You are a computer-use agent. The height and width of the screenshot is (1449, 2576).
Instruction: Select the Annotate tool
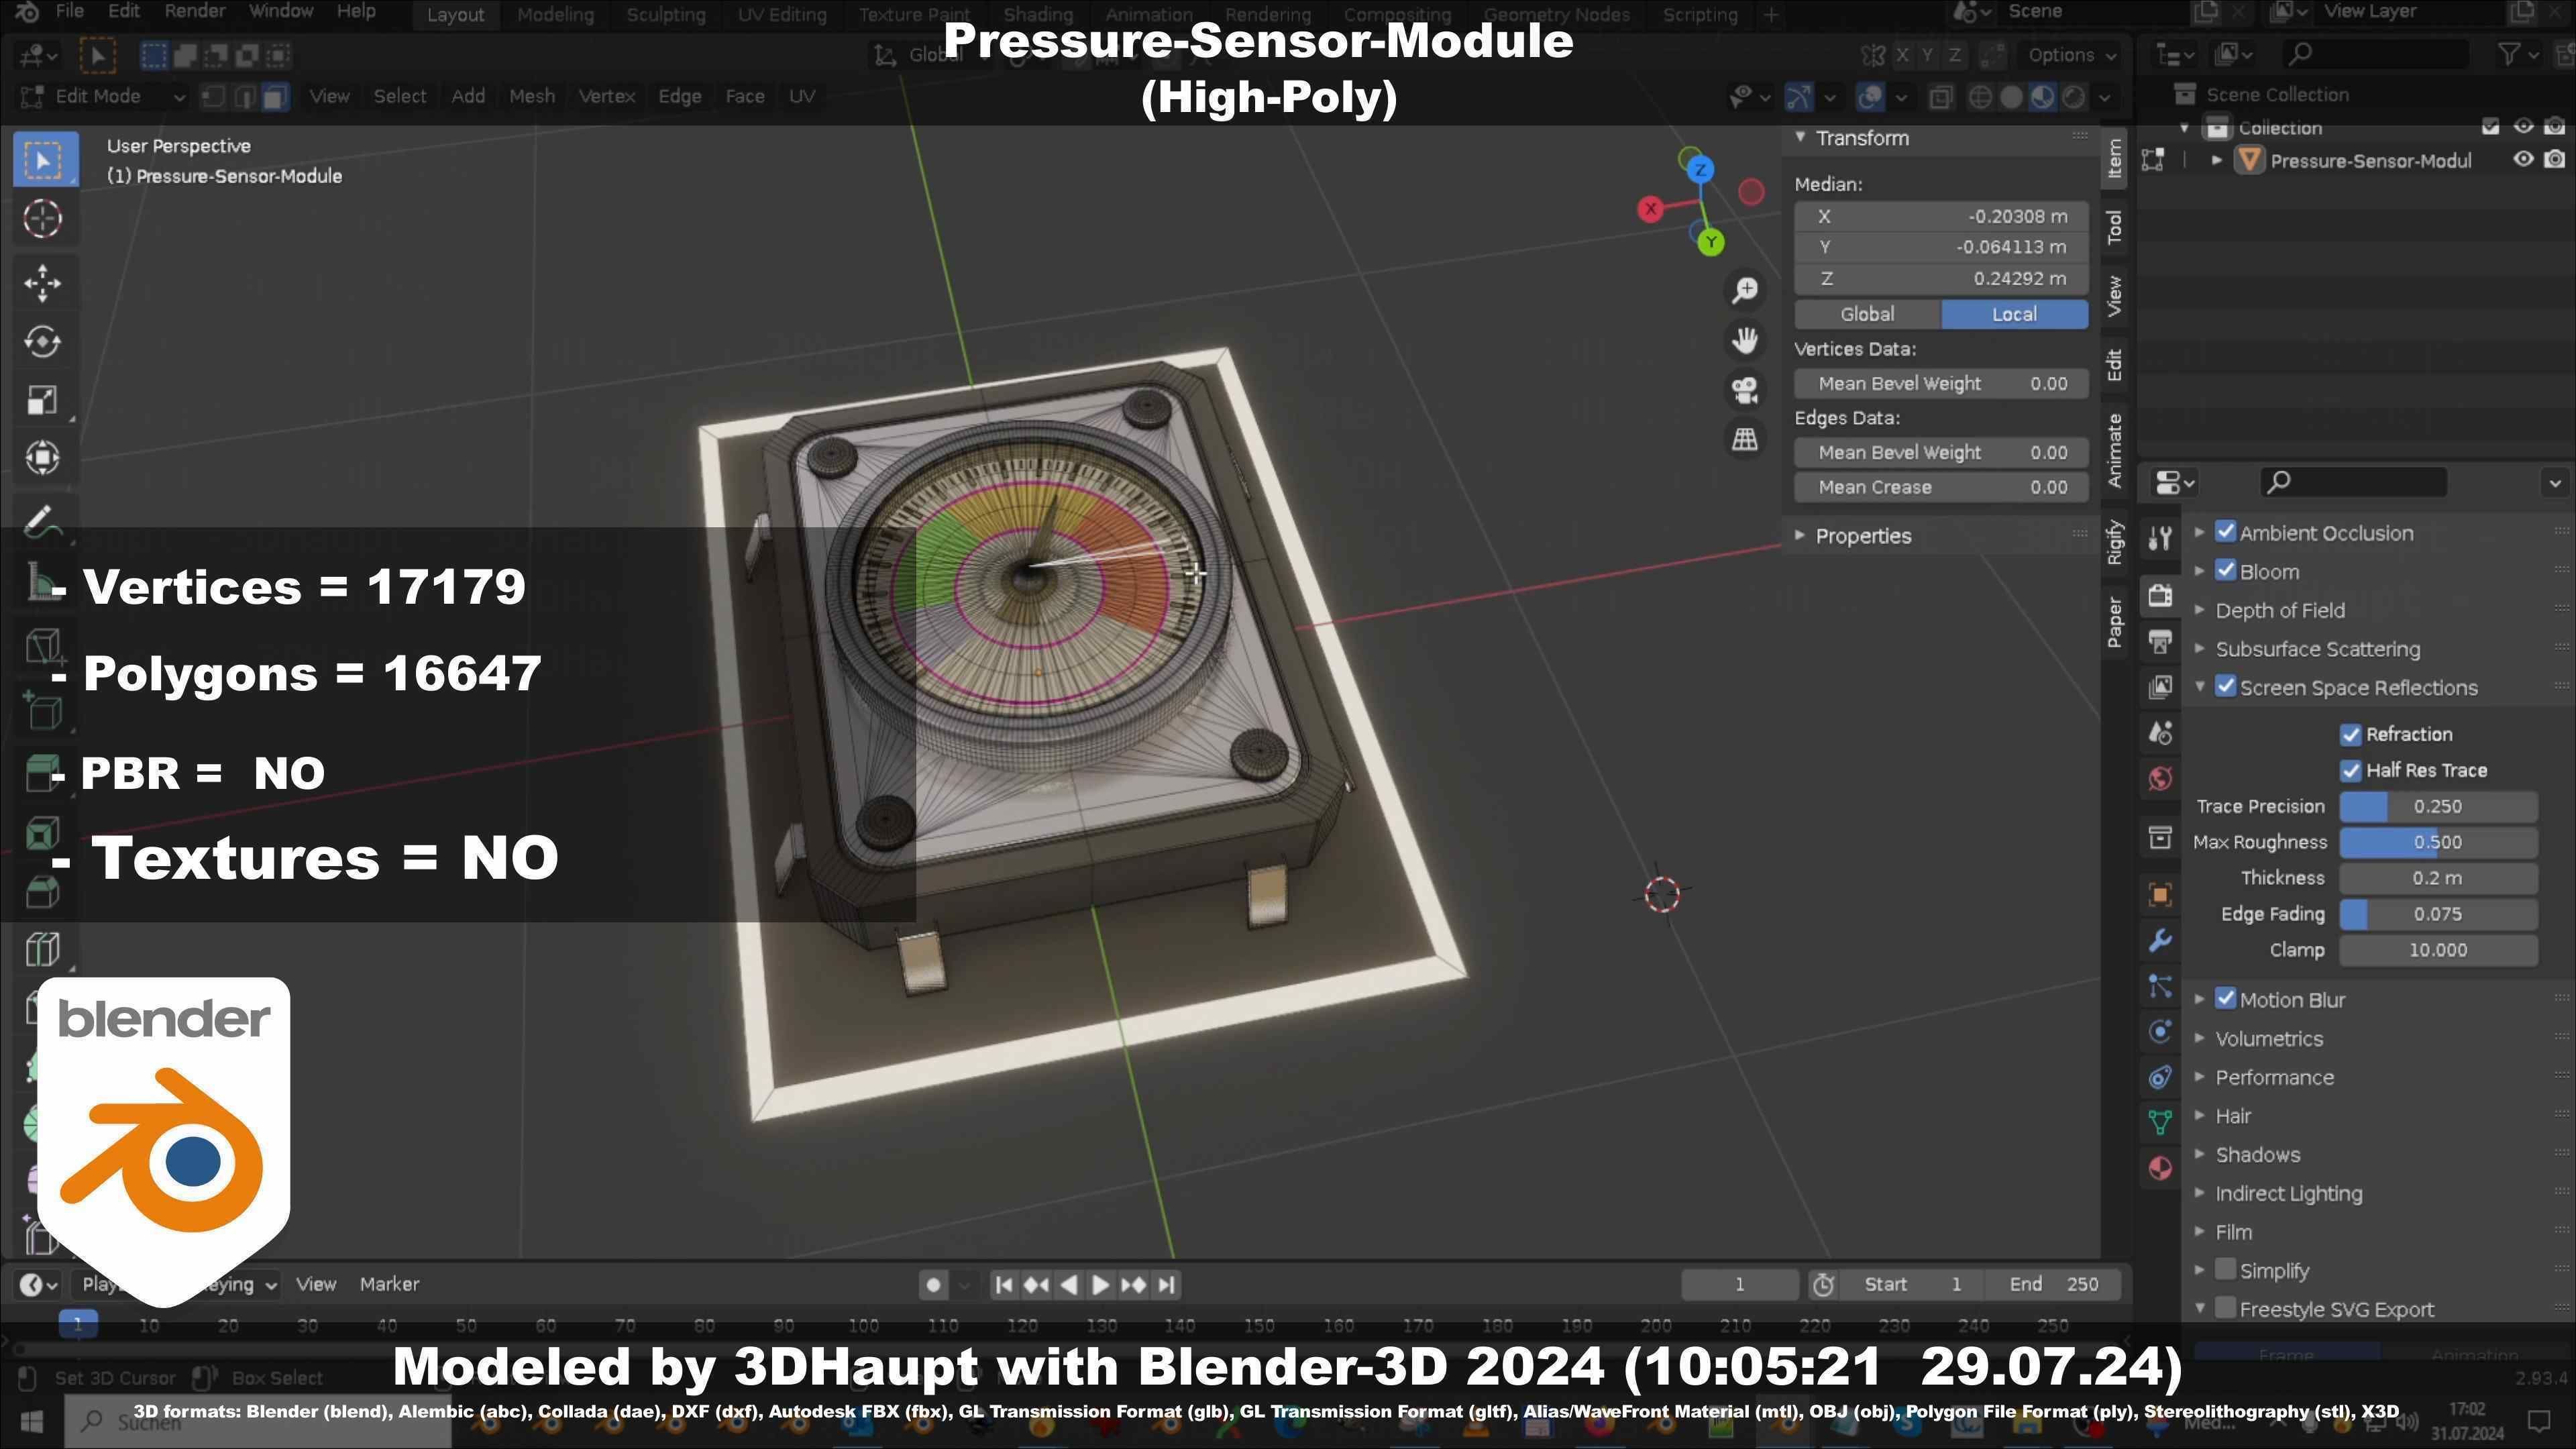[x=42, y=522]
